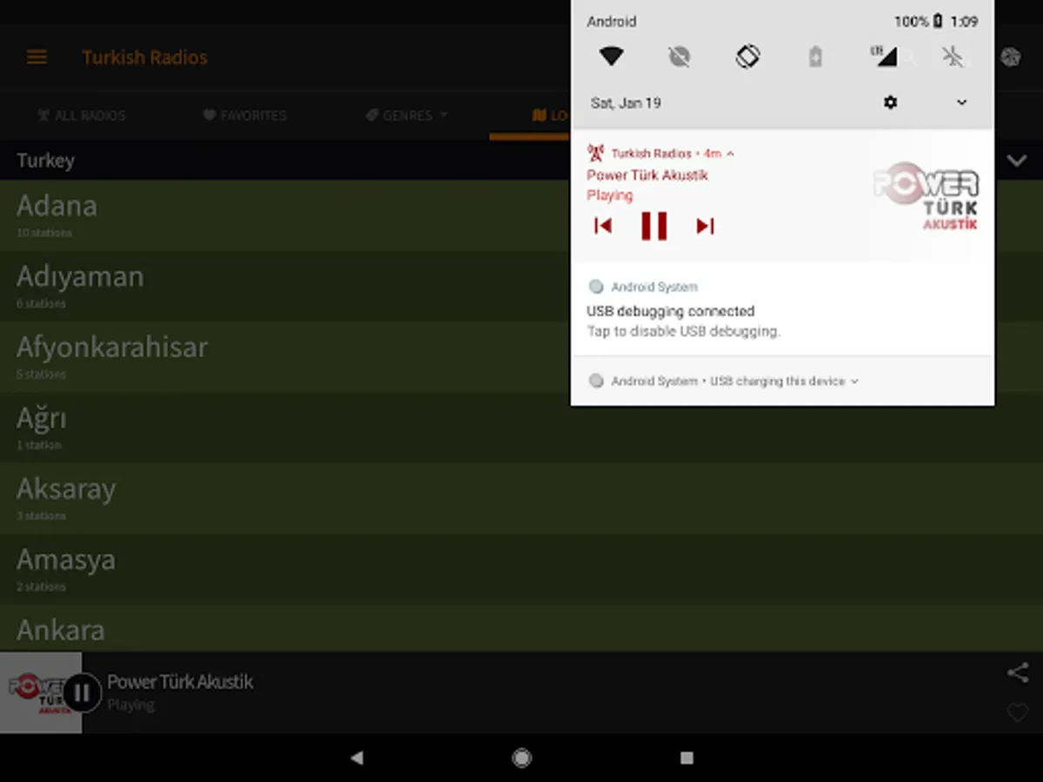Switch to the All Radios tab
This screenshot has height=782, width=1043.
point(82,115)
